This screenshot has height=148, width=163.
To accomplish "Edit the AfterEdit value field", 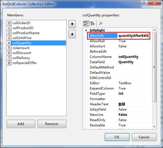I will 134,36.
